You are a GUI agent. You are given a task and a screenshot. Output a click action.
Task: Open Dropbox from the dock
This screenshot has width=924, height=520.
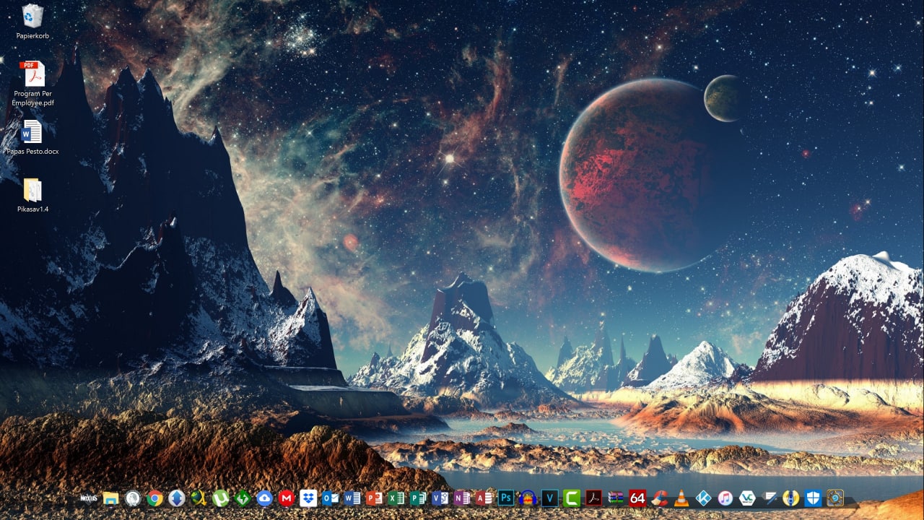309,498
